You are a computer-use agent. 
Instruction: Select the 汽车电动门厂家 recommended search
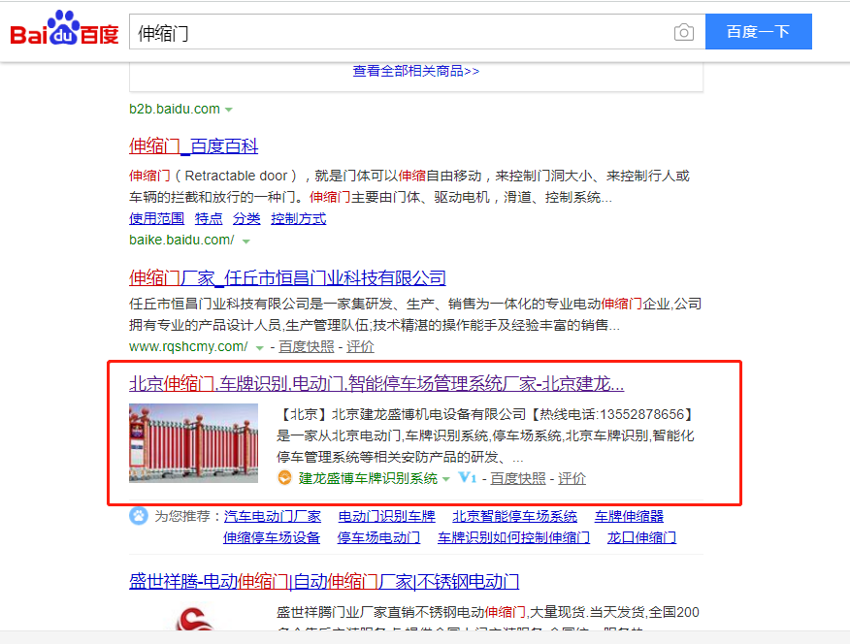click(273, 516)
